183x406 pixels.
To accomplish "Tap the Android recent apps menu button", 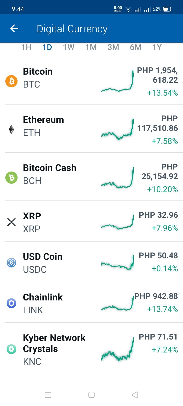I will 48,395.
